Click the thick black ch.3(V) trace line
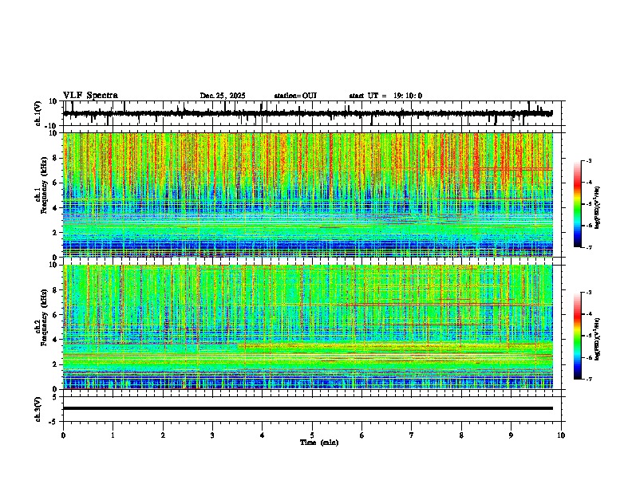Screen dimensions: 632x488 (308, 408)
